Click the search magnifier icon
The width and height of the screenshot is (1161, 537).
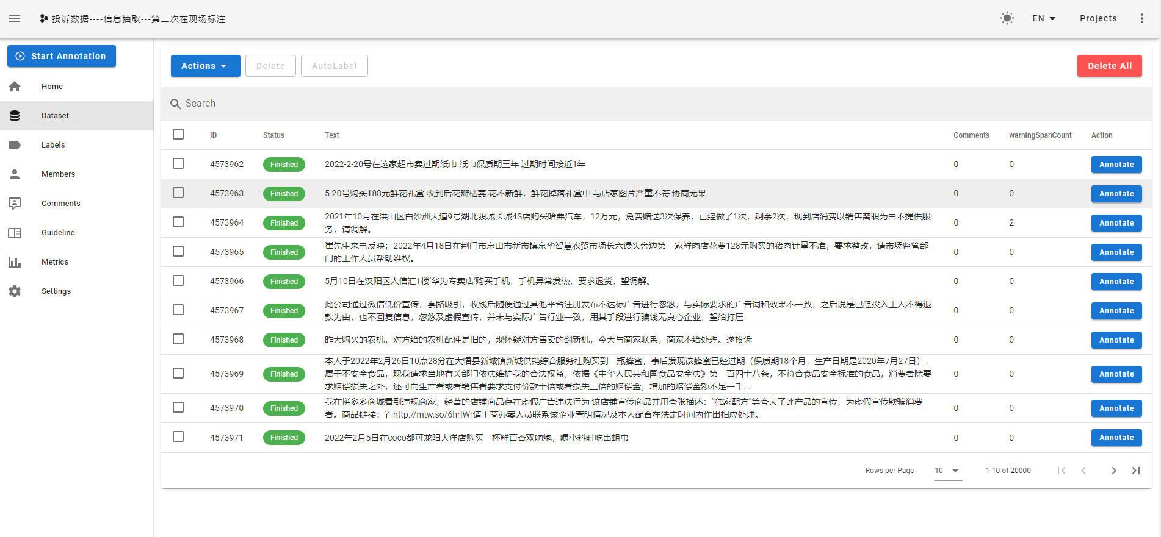[175, 104]
